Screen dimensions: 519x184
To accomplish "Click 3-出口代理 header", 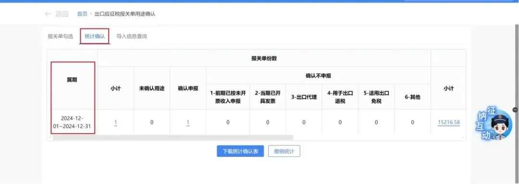I will point(304,98).
